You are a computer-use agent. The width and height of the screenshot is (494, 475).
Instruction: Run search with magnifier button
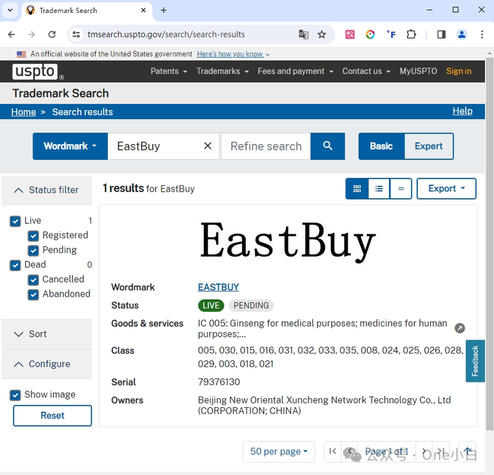tap(328, 146)
